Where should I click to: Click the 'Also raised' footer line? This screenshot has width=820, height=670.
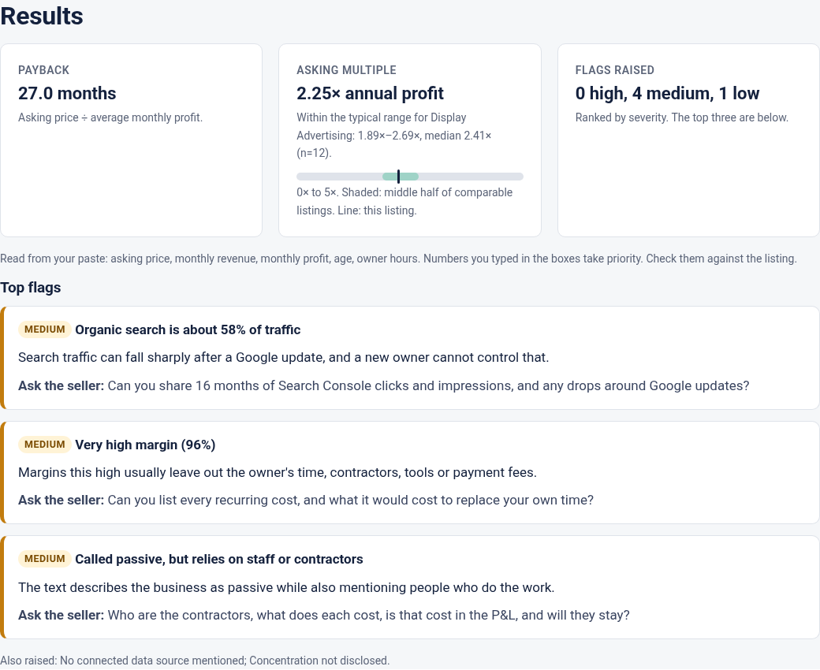[x=195, y=661]
